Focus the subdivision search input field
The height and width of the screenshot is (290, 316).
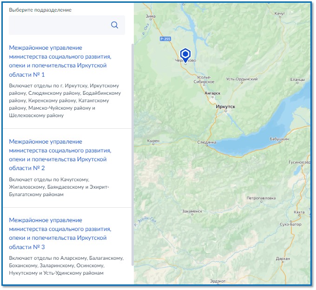tap(58, 25)
